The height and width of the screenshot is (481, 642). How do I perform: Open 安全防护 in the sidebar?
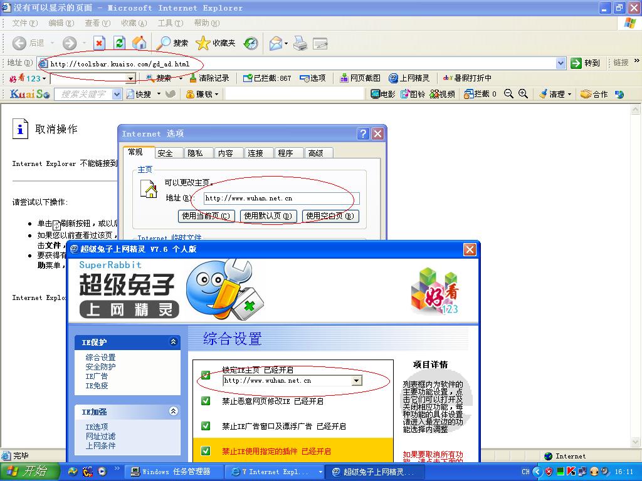coord(100,367)
